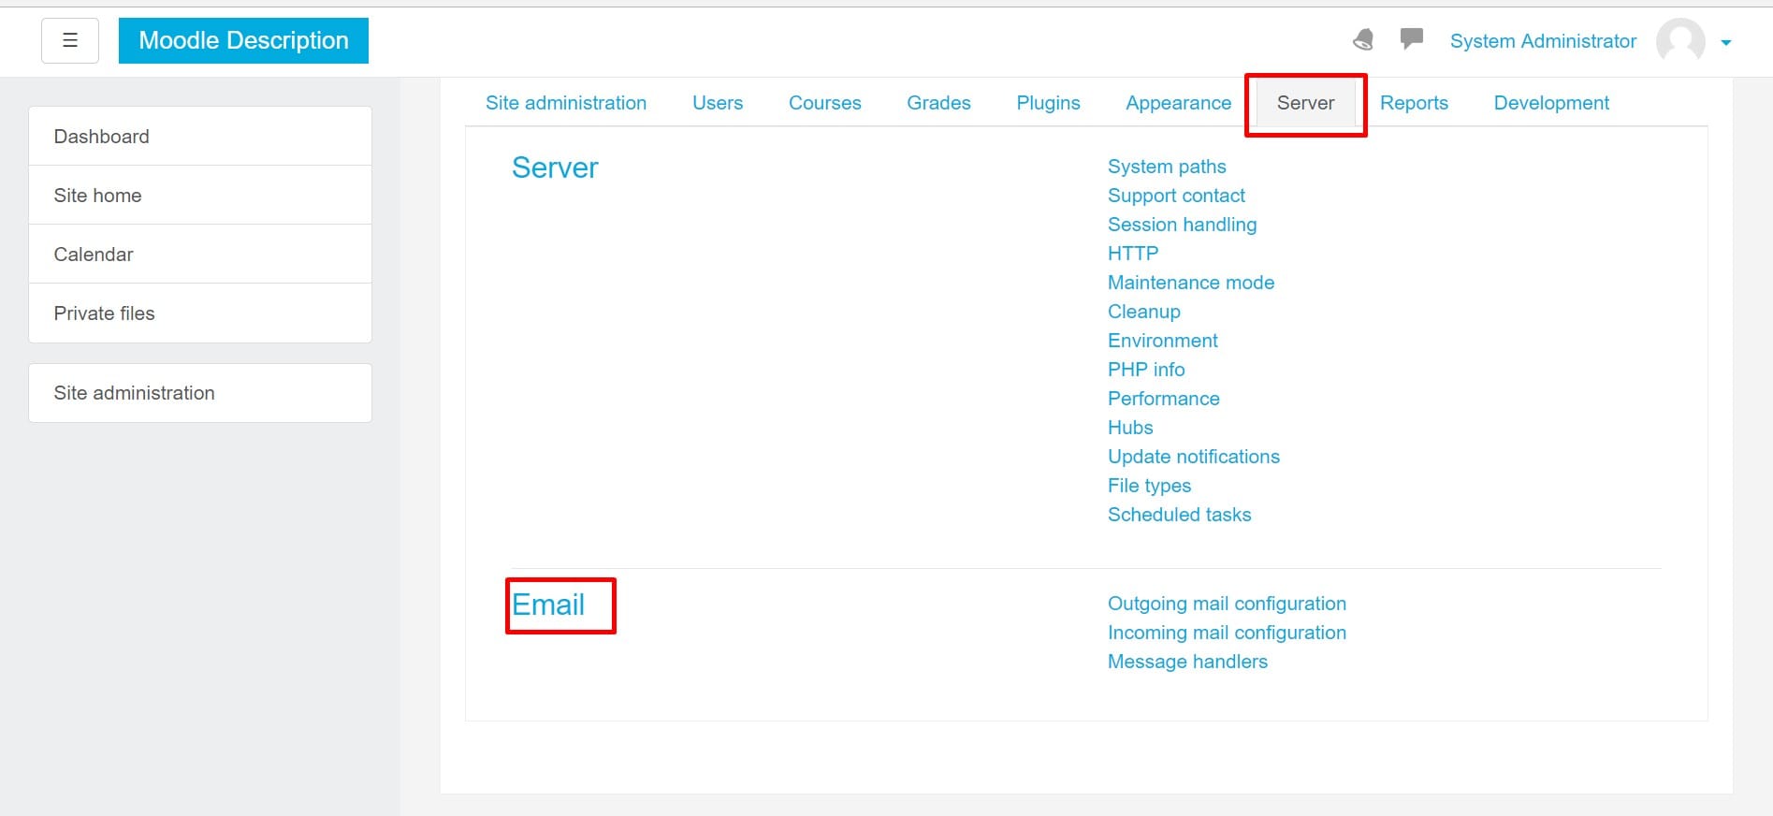The width and height of the screenshot is (1773, 816).
Task: Open the Maintenance mode link
Action: click(x=1191, y=283)
